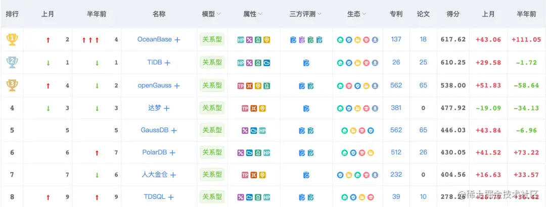
Task: Open the 人大金仓 database link
Action: [155, 174]
